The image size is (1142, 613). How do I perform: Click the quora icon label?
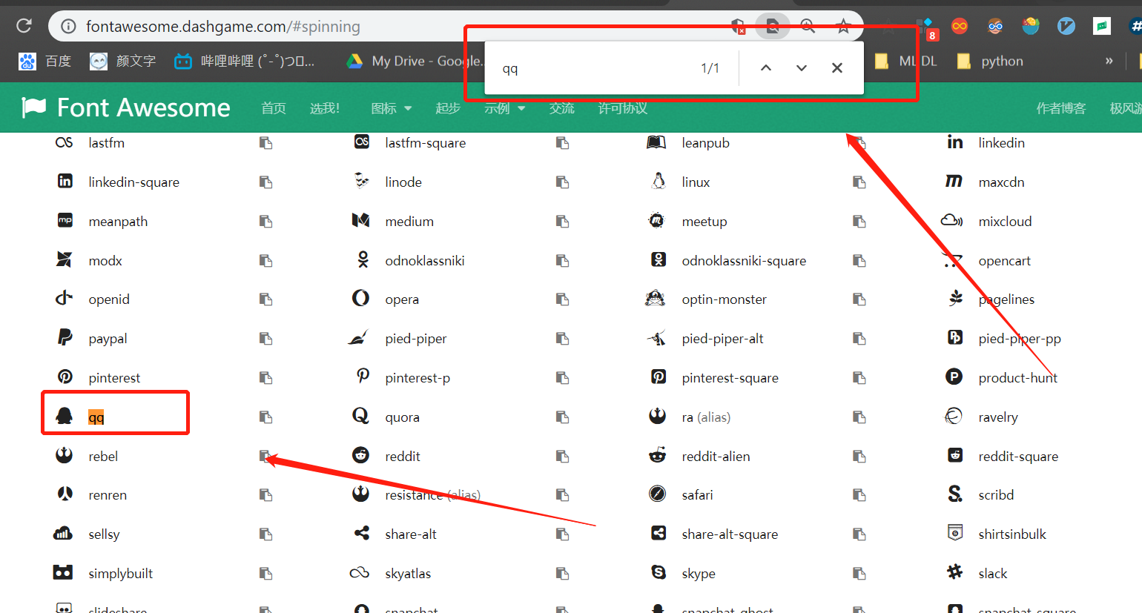(403, 417)
